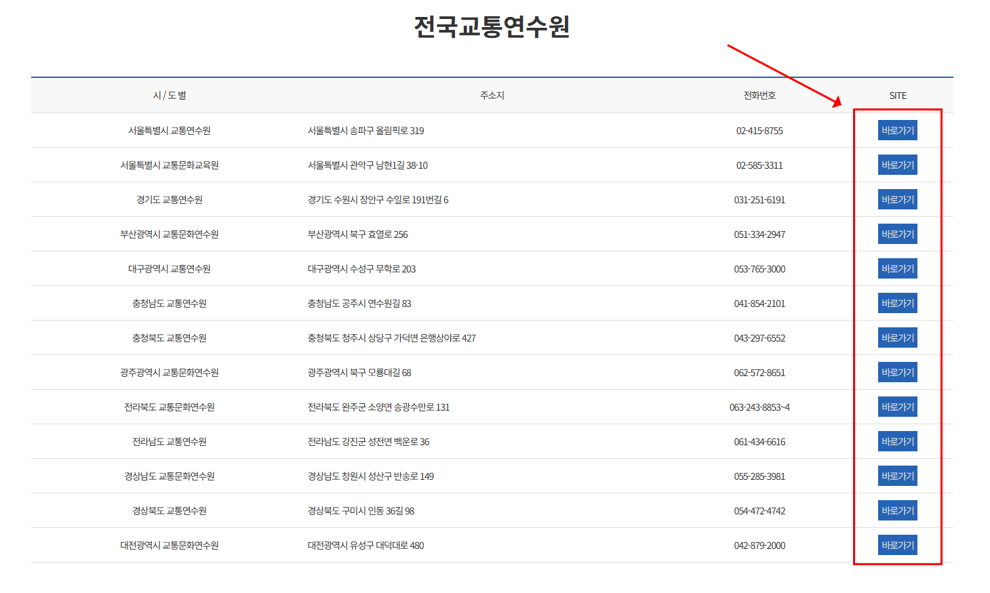
Task: Select the 서울특별시 교통문화교육원 name cell
Action: point(170,165)
